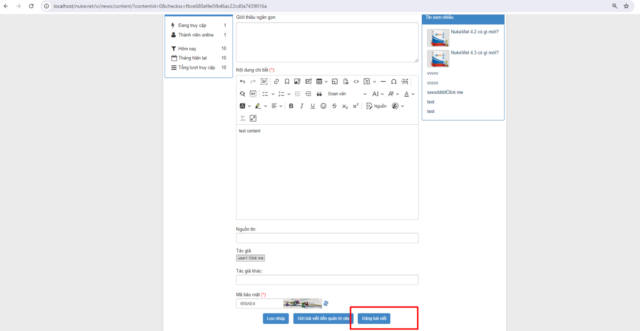Toggle italic text style
Image resolution: width=640 pixels, height=331 pixels.
tap(302, 106)
